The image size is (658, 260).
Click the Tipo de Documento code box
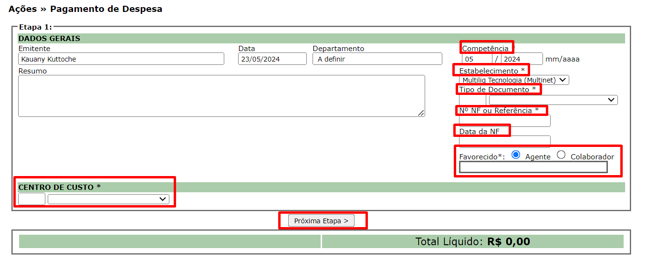click(472, 100)
